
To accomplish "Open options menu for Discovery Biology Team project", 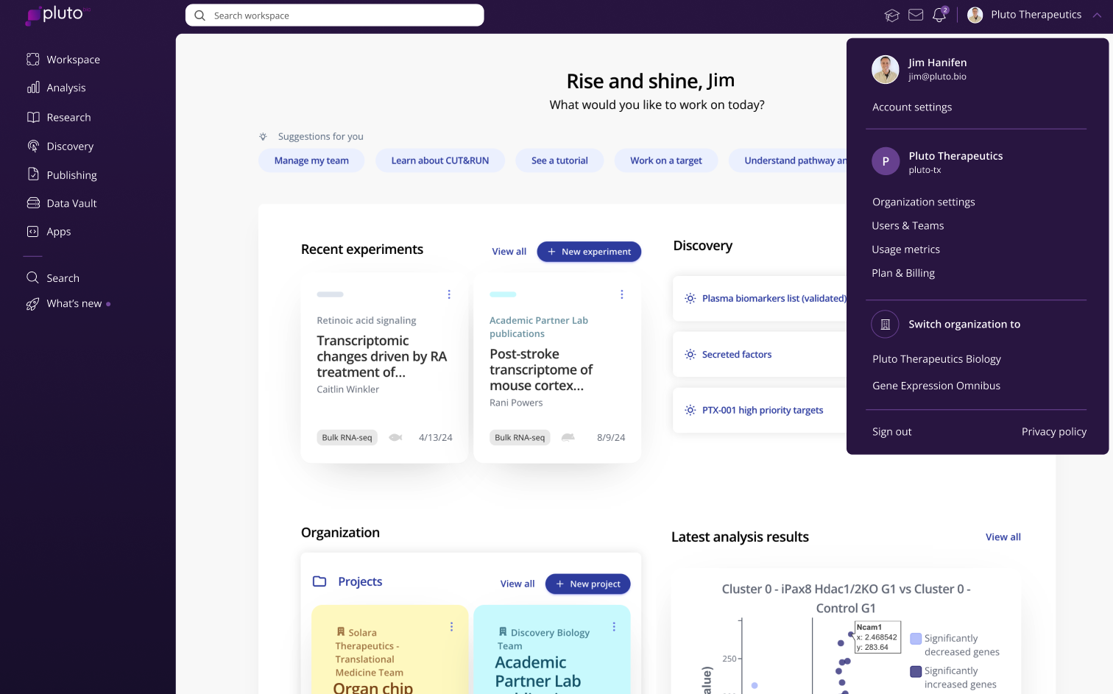I will [x=614, y=627].
